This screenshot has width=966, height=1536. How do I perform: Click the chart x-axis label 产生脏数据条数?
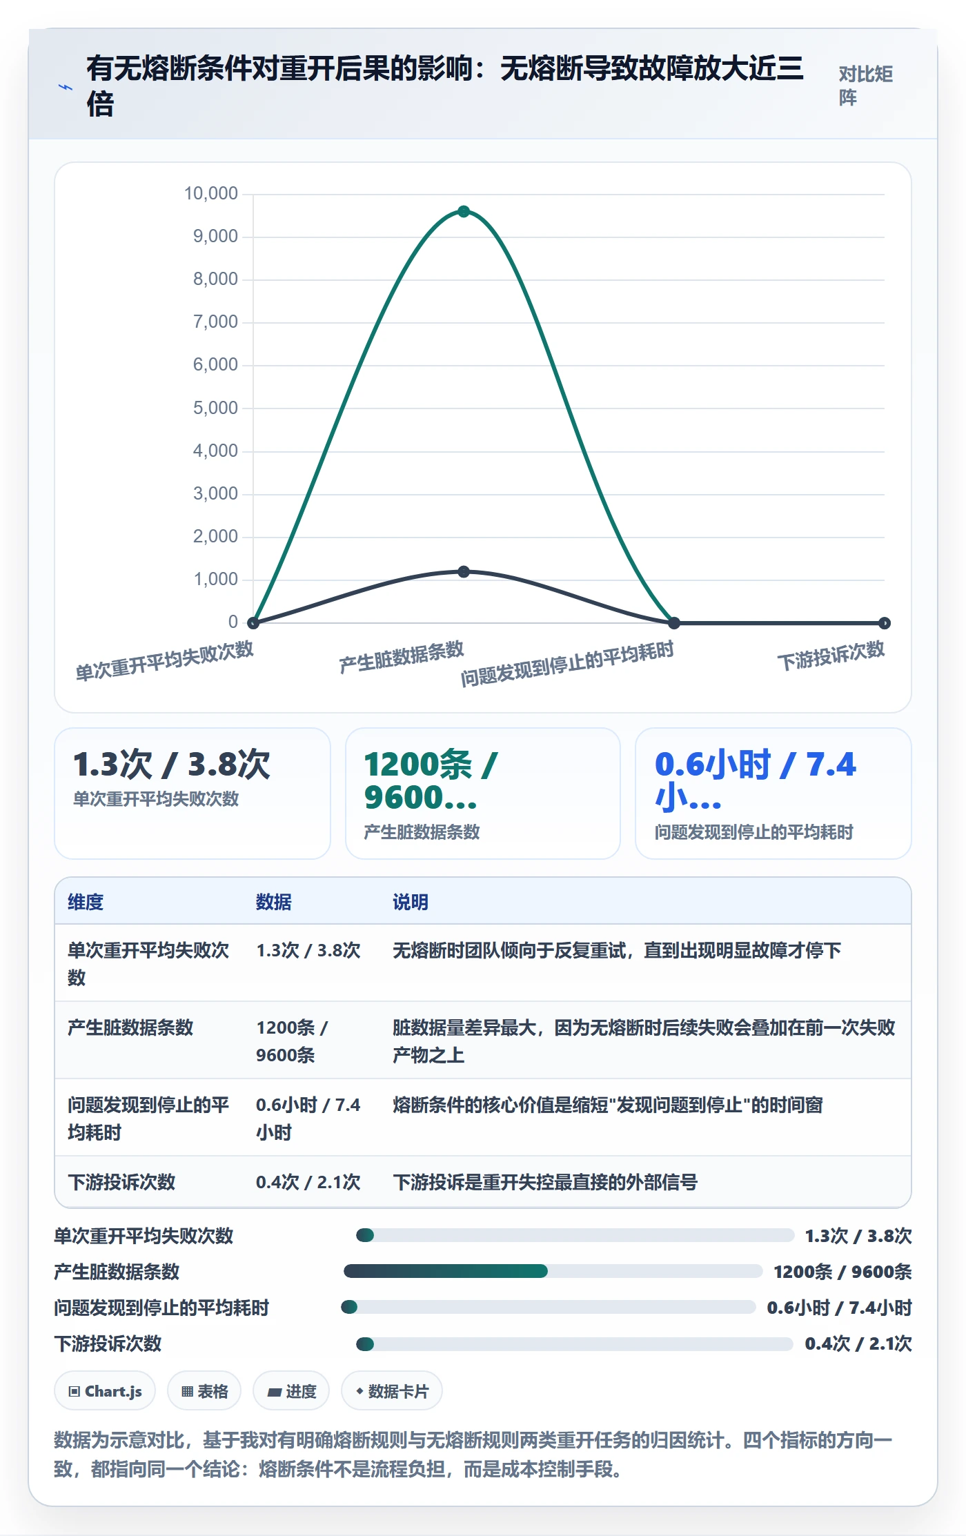point(402,657)
